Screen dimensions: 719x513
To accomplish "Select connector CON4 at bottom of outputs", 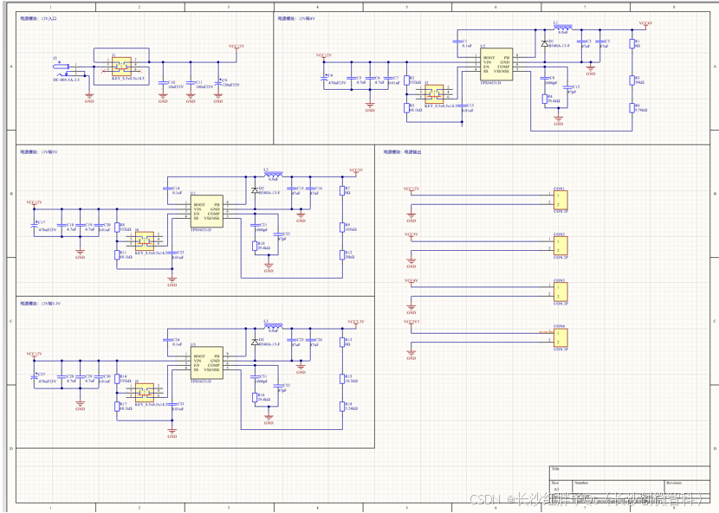I will tap(560, 337).
